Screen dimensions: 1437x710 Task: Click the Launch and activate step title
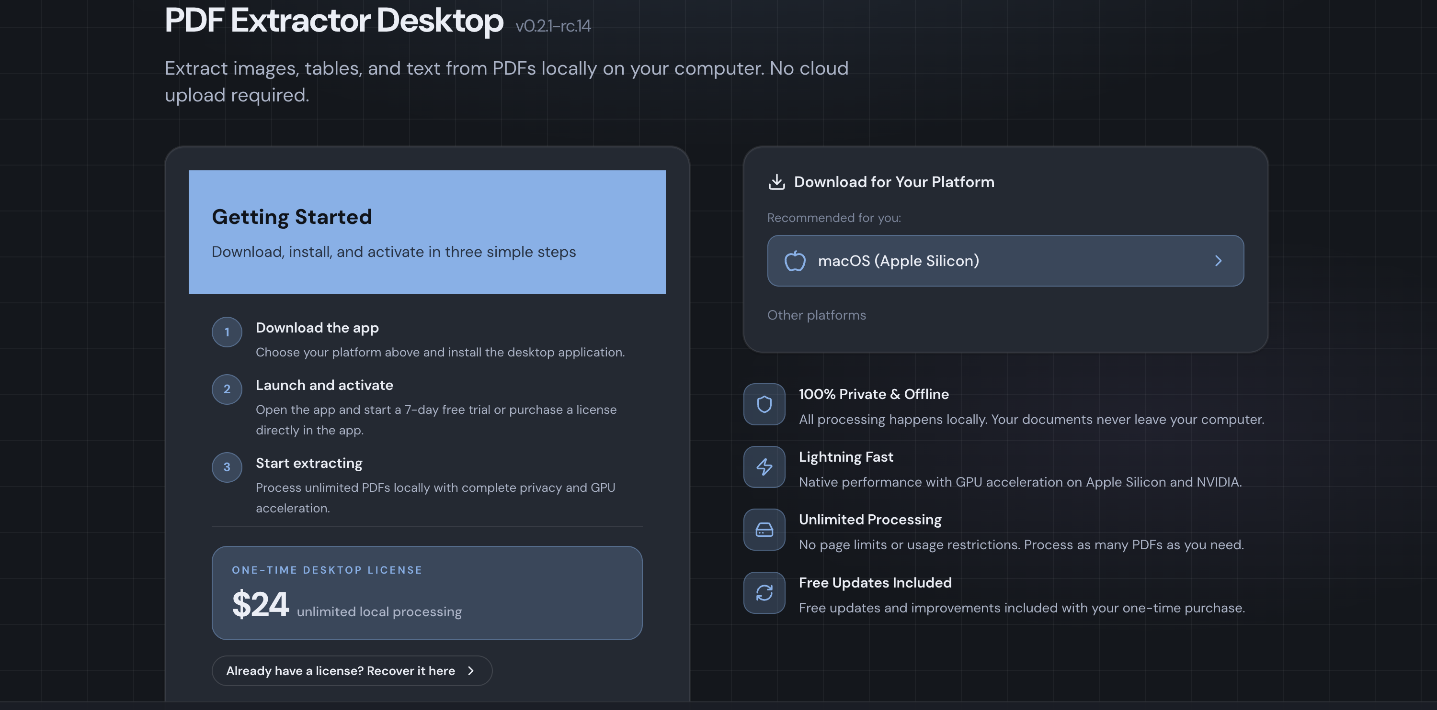[x=325, y=385]
